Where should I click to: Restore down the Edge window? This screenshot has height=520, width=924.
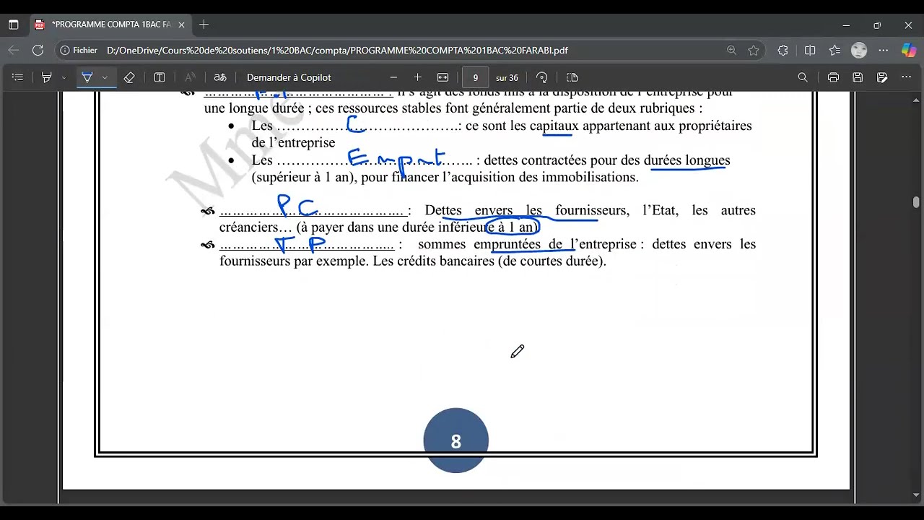click(877, 25)
